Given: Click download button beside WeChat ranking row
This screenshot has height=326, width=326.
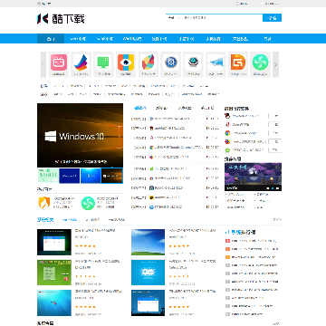Looking at the screenshot, I should [x=275, y=149].
